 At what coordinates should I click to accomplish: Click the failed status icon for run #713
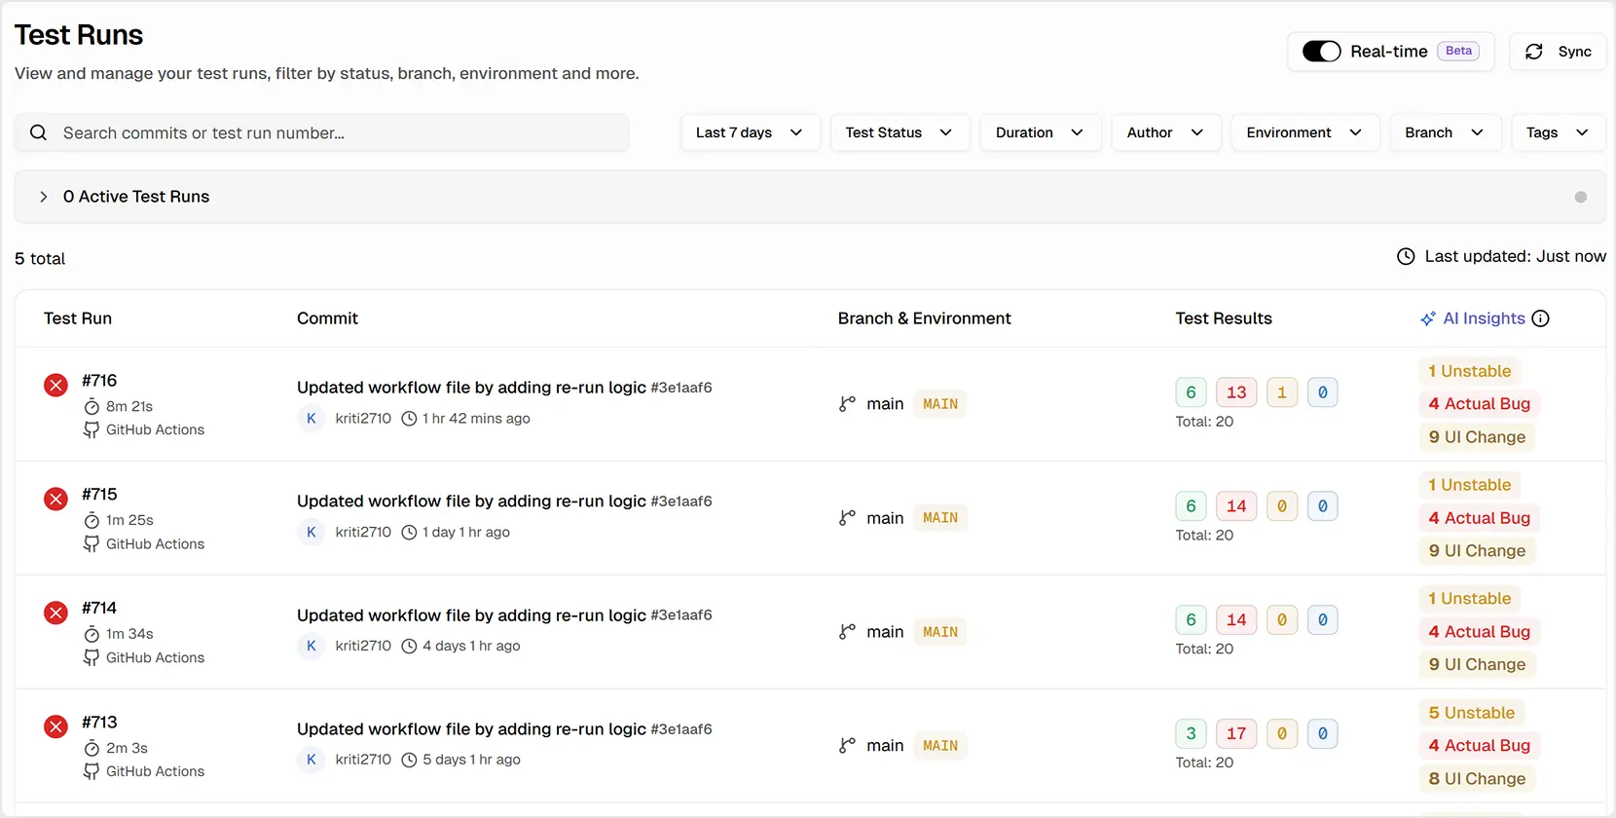click(x=55, y=726)
